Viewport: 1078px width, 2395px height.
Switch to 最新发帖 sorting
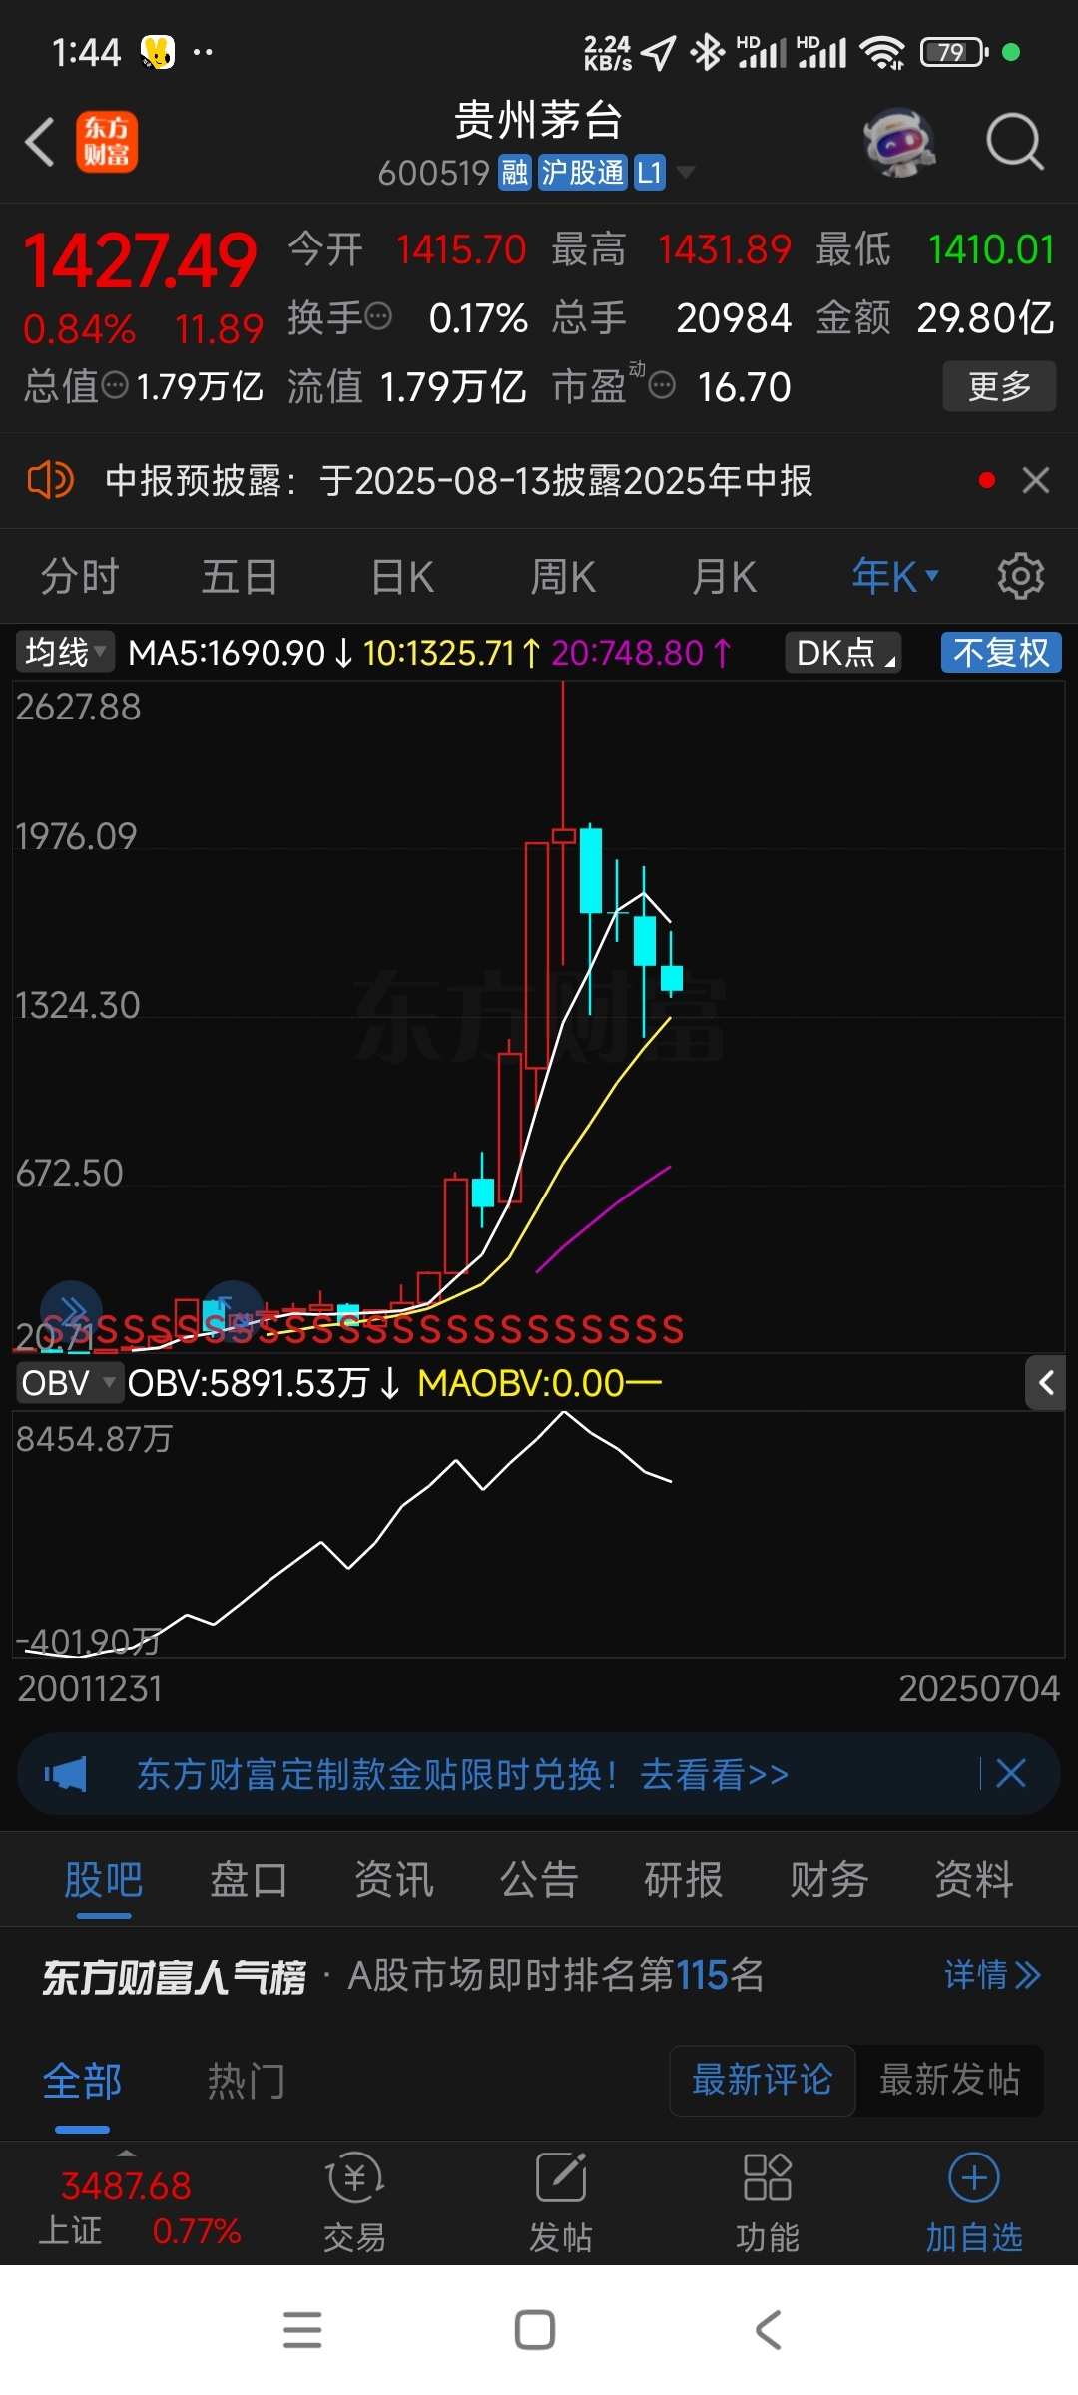click(x=949, y=2080)
